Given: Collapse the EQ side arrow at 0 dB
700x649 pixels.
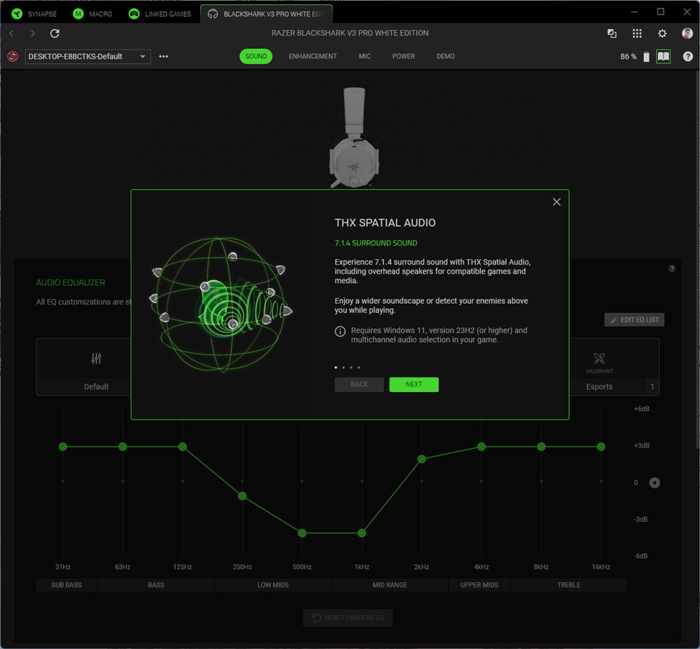Looking at the screenshot, I should pyautogui.click(x=654, y=482).
